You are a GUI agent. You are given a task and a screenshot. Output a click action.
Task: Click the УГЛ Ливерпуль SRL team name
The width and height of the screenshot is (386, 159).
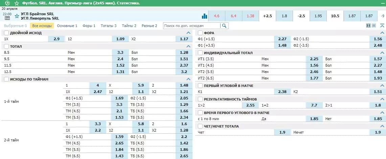pyautogui.click(x=40, y=19)
